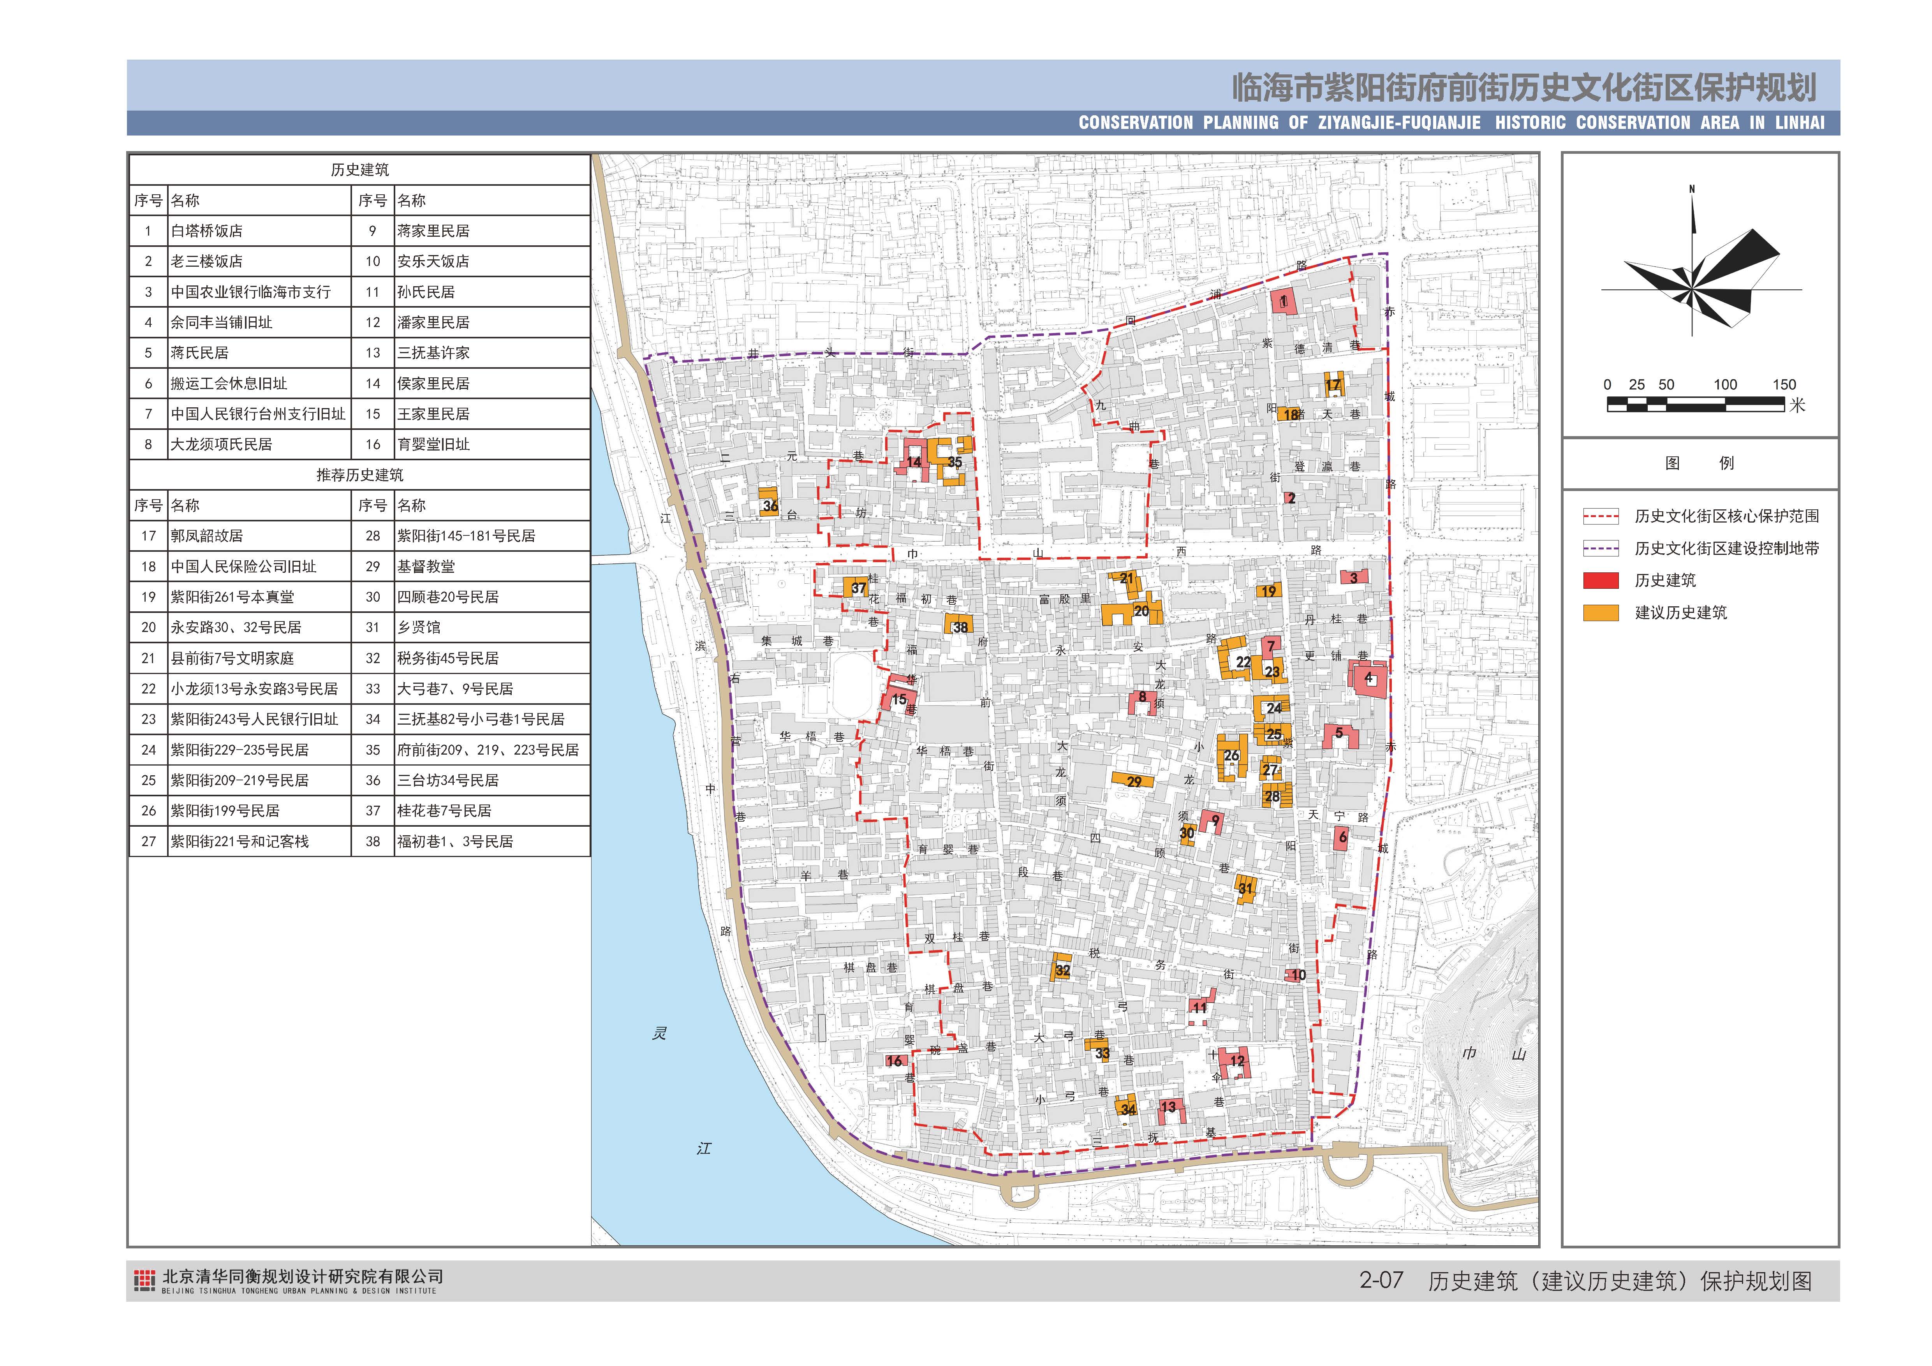The width and height of the screenshot is (1932, 1366).
Task: Click the 历史建筑 table section header
Action: point(359,170)
